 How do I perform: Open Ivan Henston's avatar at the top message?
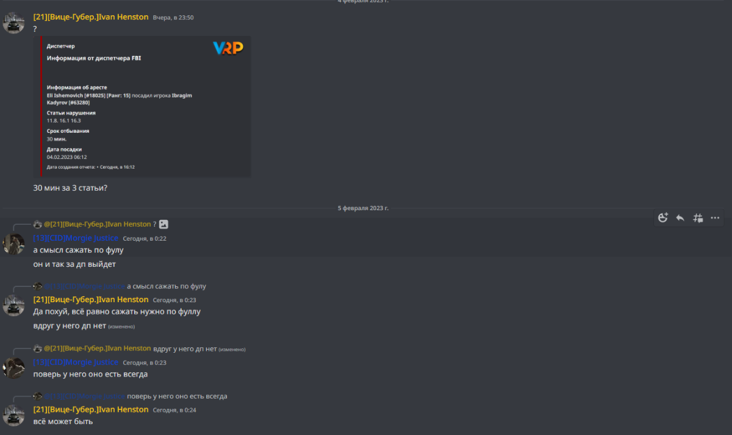[13, 23]
